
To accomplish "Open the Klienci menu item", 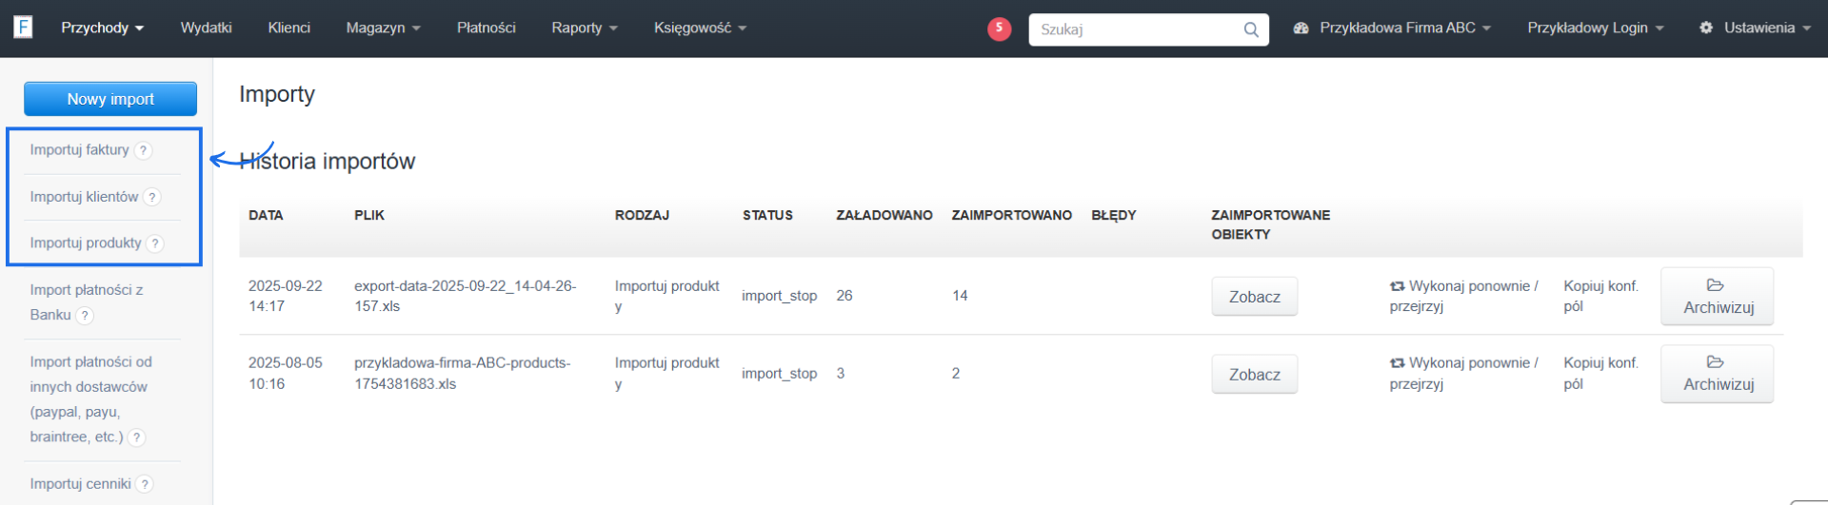I will 289,28.
